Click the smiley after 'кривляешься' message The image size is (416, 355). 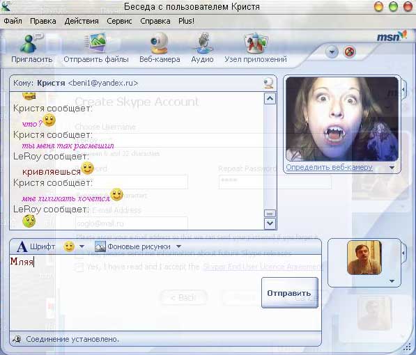[87, 168]
